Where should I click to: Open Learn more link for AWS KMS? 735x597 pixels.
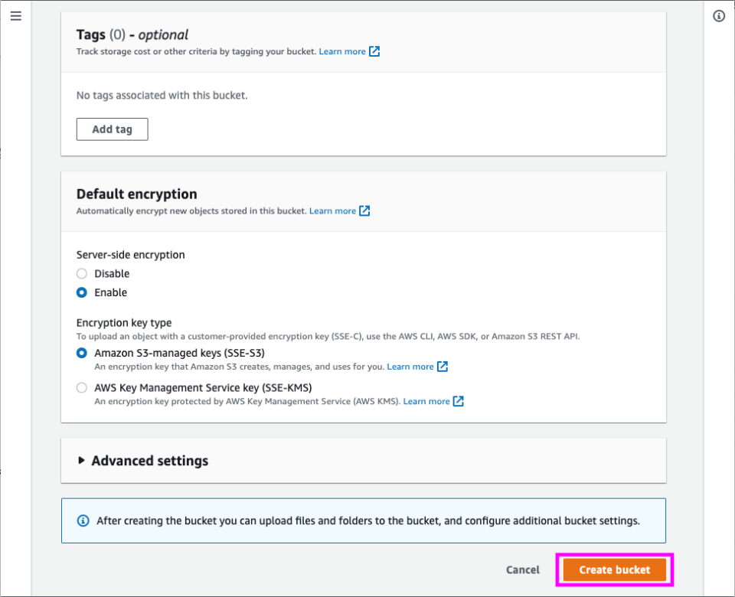[426, 401]
